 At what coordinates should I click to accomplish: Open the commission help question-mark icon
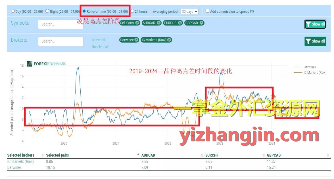252,12
